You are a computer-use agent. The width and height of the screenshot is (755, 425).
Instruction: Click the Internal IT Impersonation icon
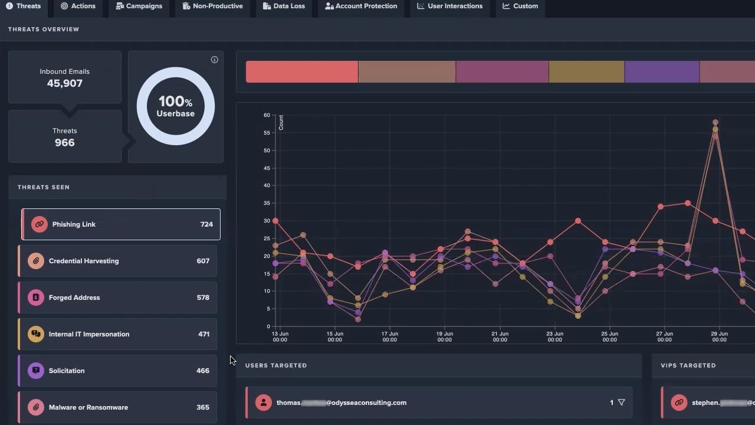tap(36, 334)
